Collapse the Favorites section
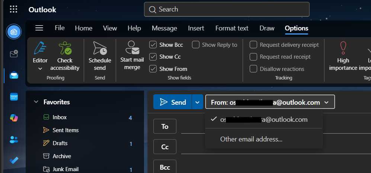 click(36, 102)
